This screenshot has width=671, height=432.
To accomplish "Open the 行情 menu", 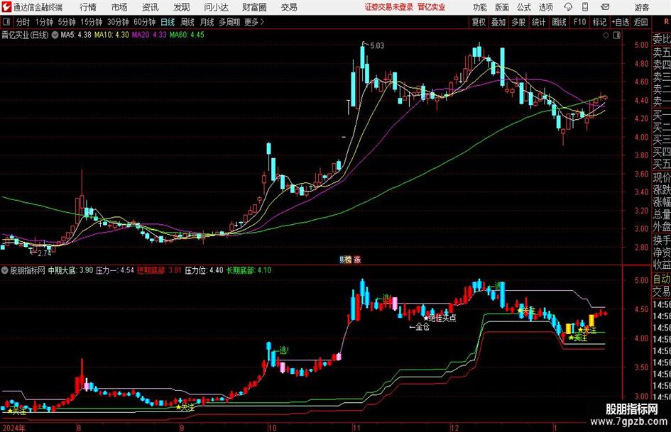I will (88, 7).
